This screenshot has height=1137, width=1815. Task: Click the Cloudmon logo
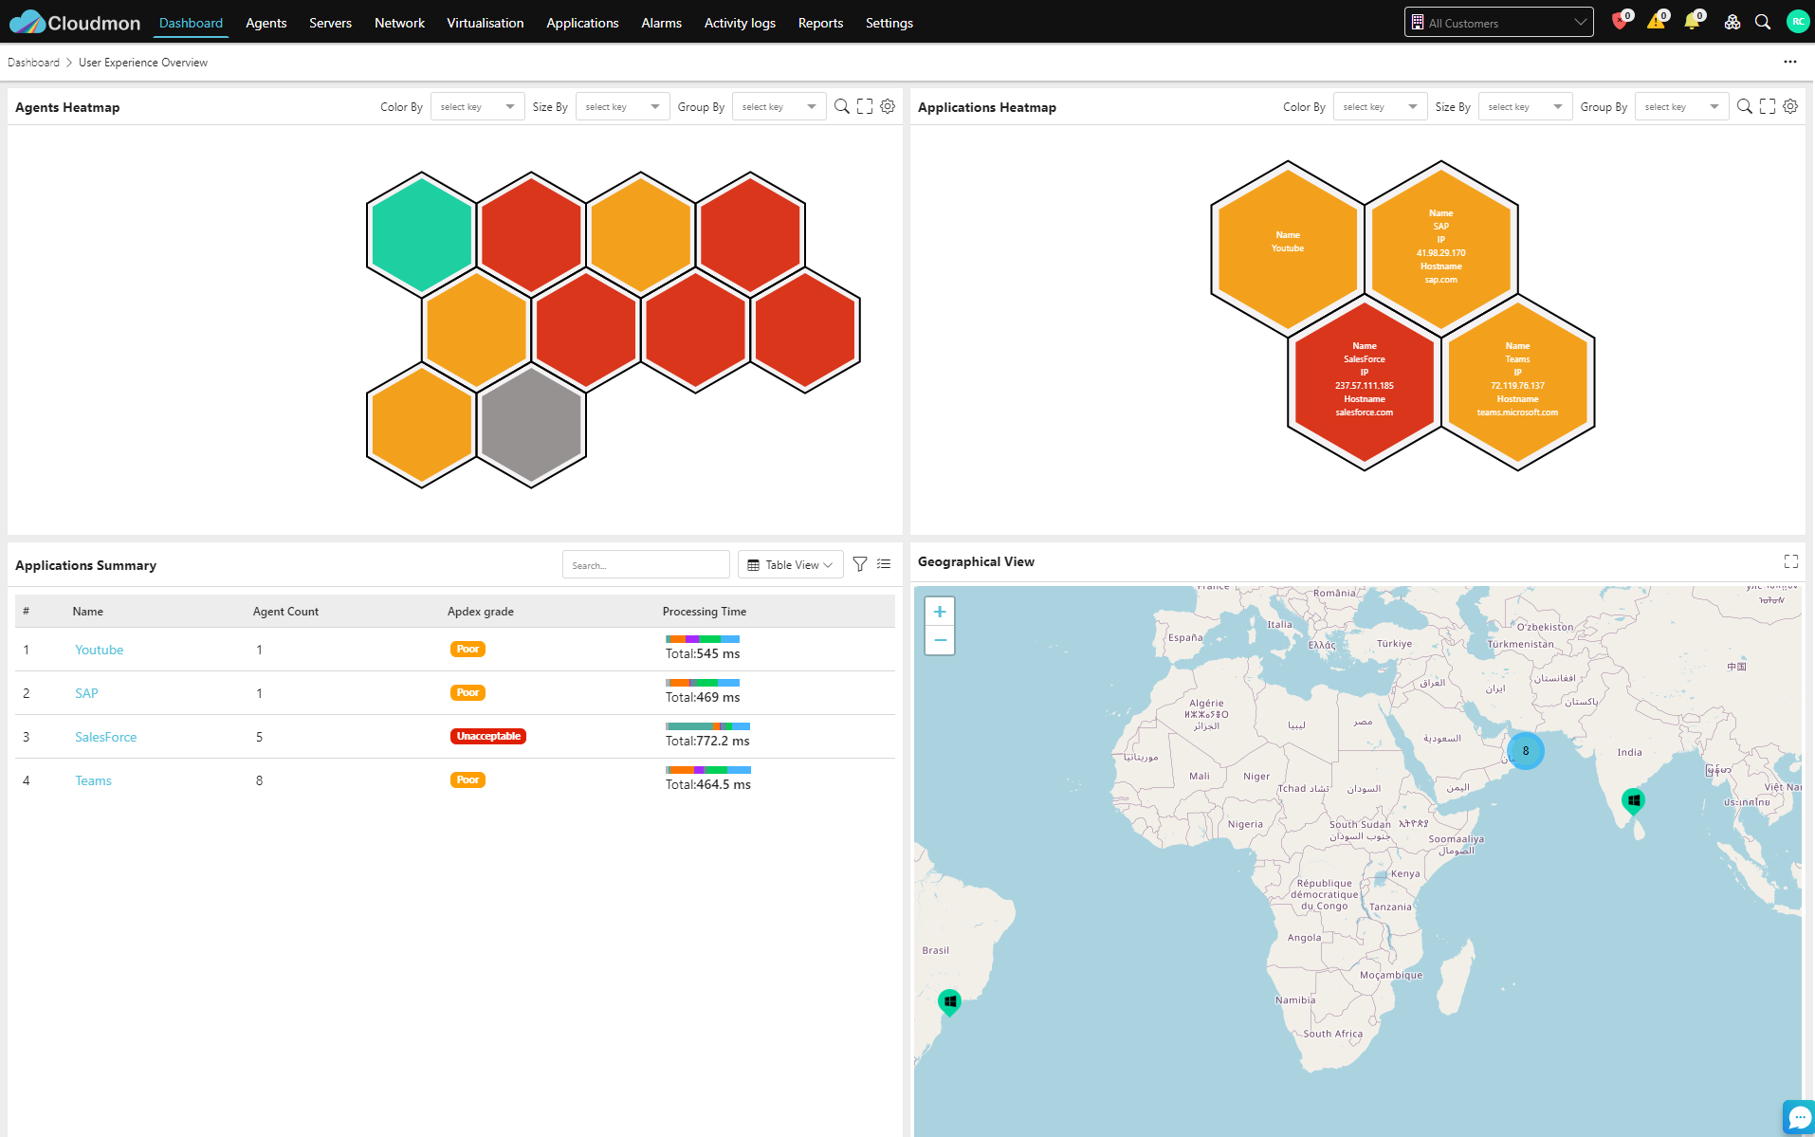75,23
